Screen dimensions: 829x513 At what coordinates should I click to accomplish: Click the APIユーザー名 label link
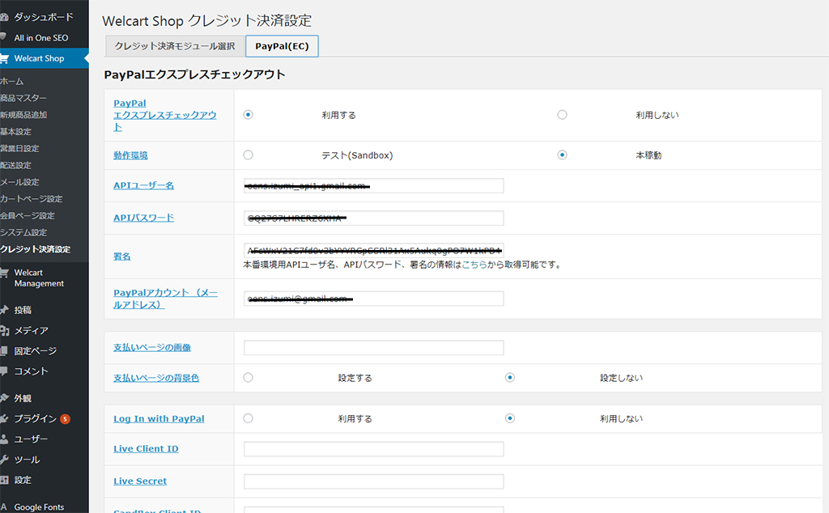(x=143, y=185)
